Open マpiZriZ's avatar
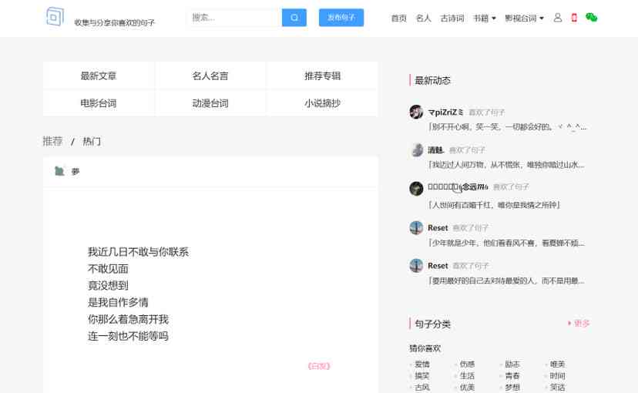Image resolution: width=638 pixels, height=393 pixels. 416,112
